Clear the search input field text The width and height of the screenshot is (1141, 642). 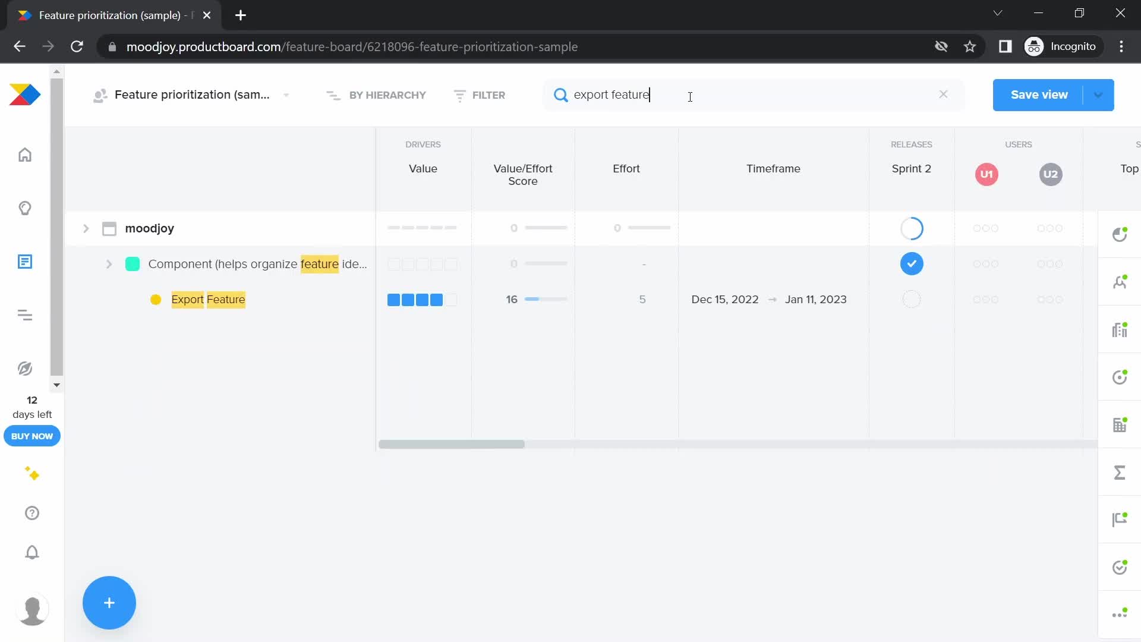944,94
